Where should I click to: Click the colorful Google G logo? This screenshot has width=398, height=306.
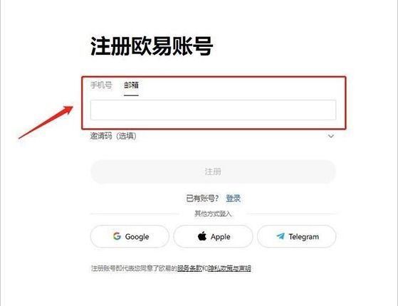pos(117,236)
